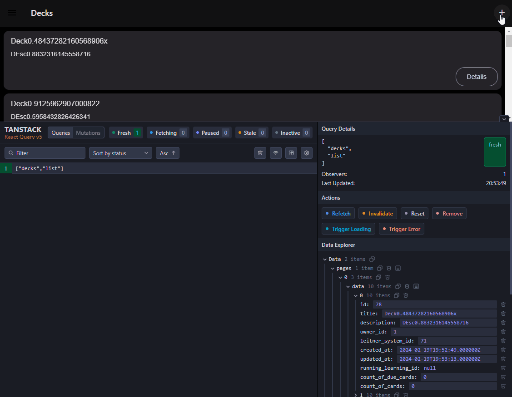Copy the page 0 (3 items) object
This screenshot has height=397, width=512.
pos(378,277)
